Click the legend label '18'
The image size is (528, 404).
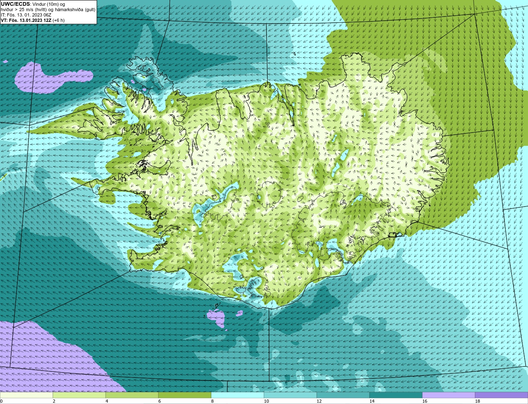click(478, 401)
